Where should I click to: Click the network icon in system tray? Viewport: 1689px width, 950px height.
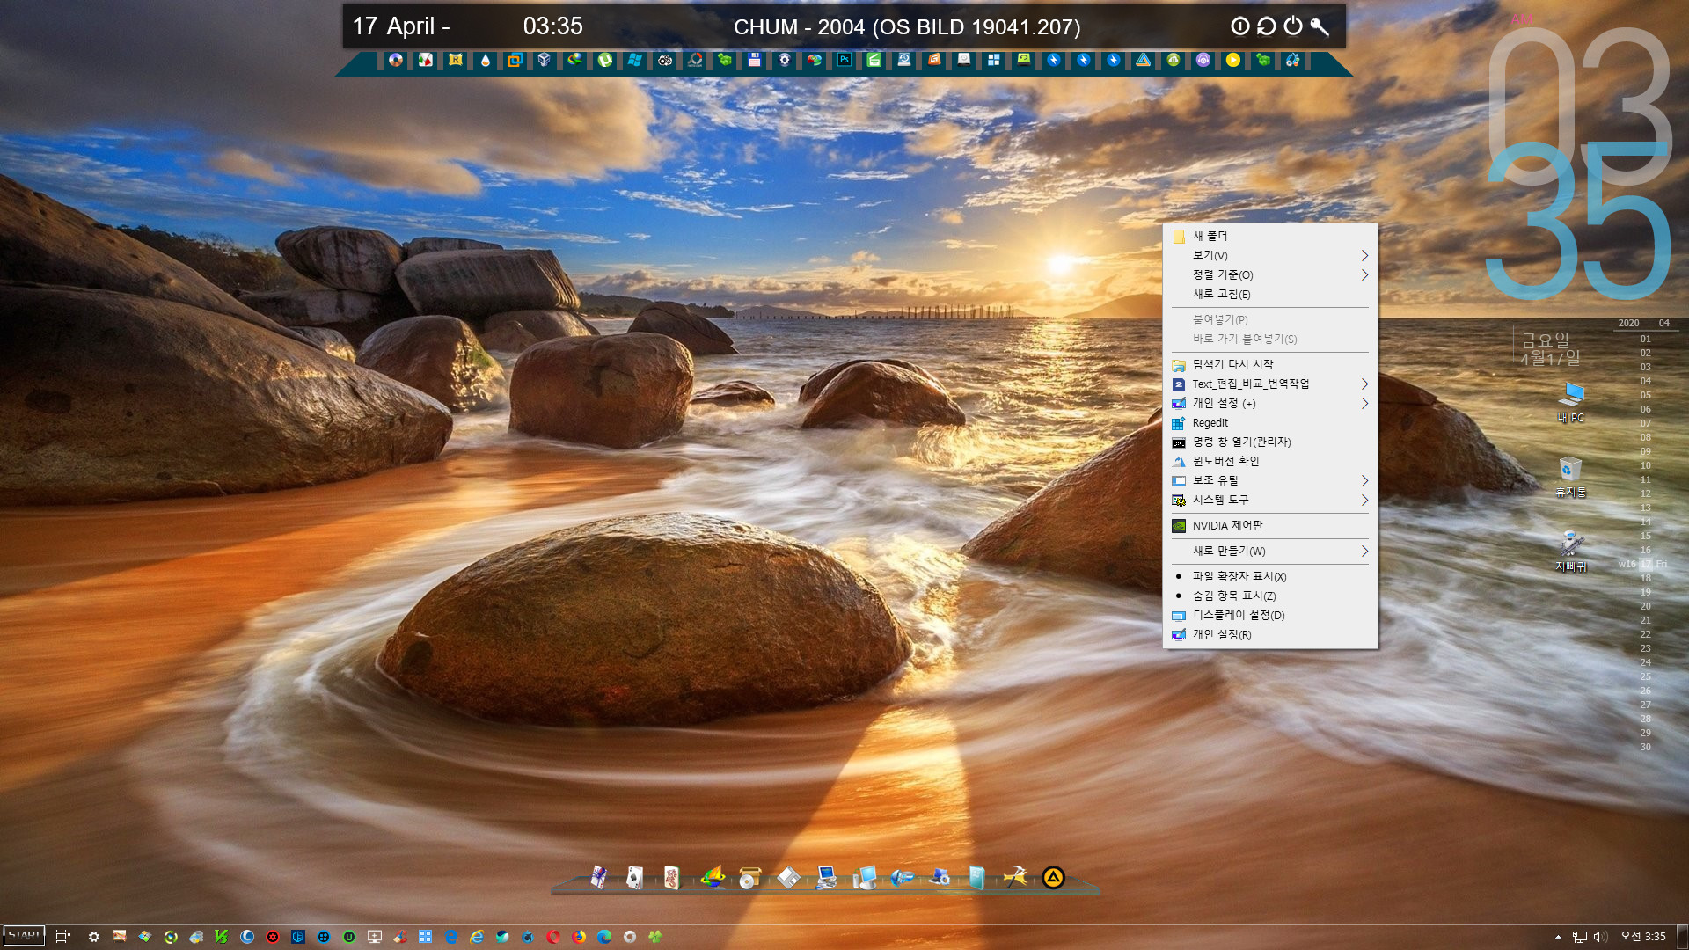[x=1580, y=937]
